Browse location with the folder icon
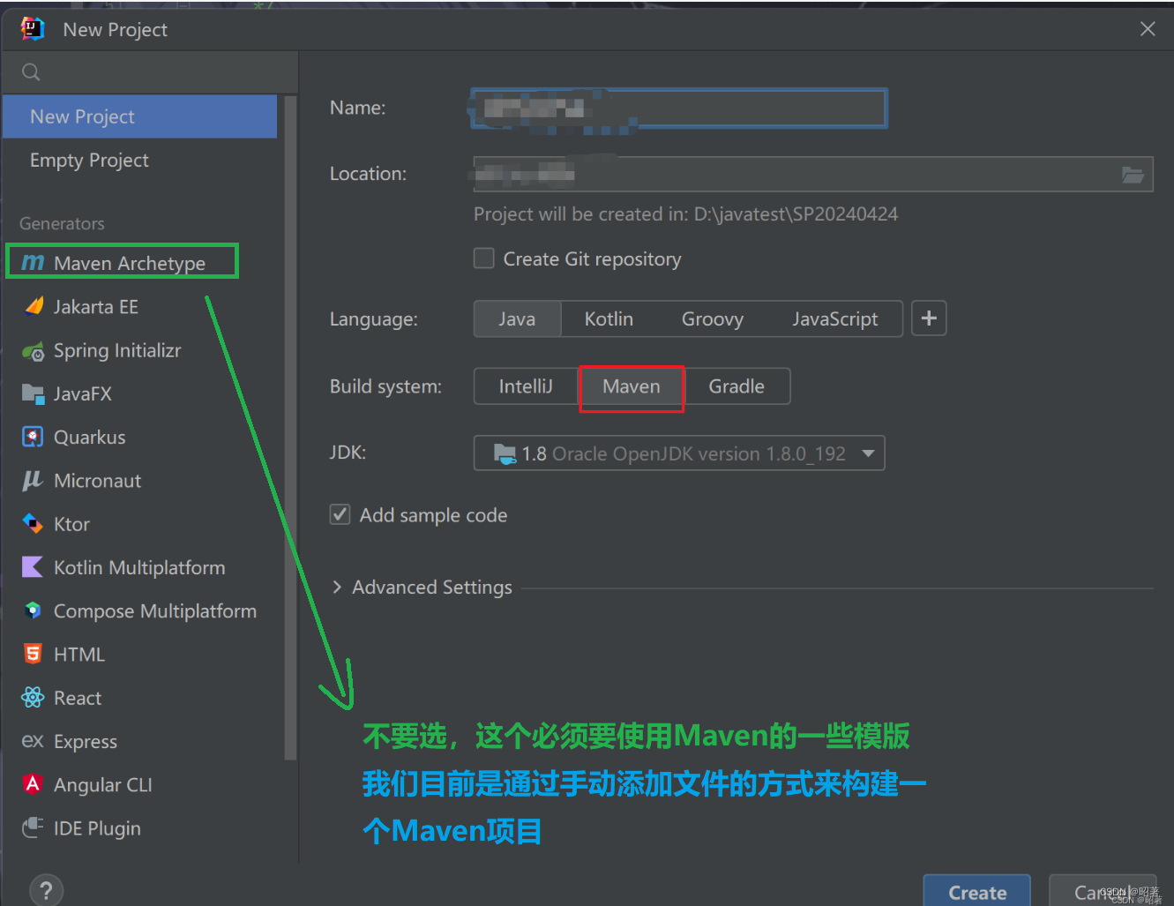Image resolution: width=1174 pixels, height=906 pixels. tap(1133, 175)
